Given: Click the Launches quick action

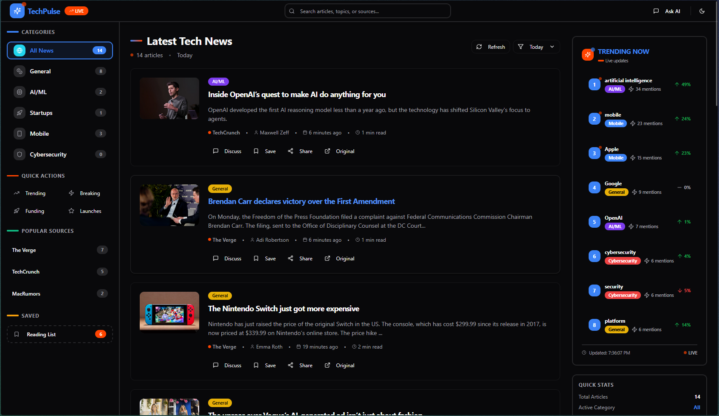Looking at the screenshot, I should 85,211.
